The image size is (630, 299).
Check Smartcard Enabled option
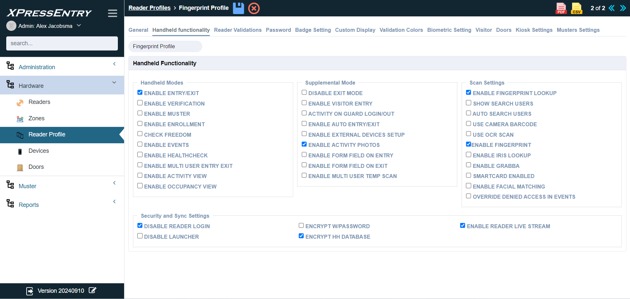[x=468, y=175]
